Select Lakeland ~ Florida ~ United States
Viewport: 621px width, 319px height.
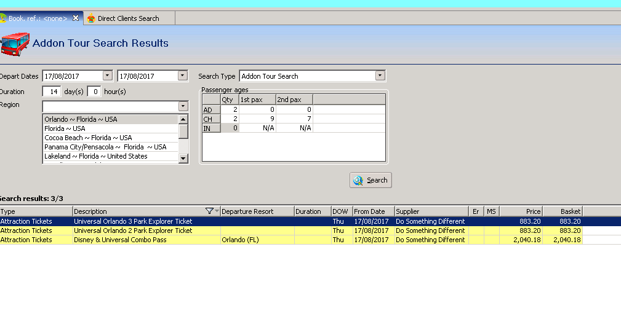pyautogui.click(x=111, y=156)
